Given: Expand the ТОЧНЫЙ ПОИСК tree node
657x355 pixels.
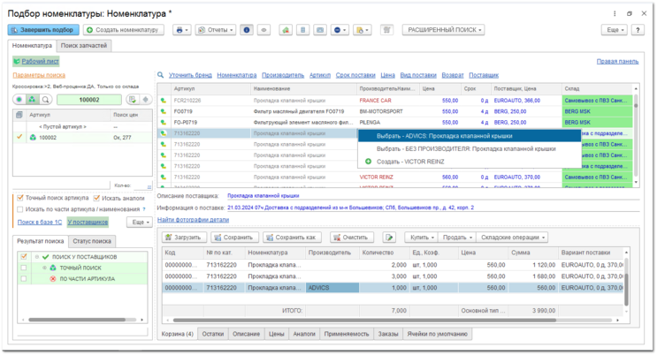Looking at the screenshot, I should (x=44, y=268).
